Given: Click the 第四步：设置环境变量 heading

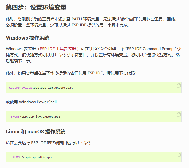Looking at the screenshot, I should (x=36, y=7).
